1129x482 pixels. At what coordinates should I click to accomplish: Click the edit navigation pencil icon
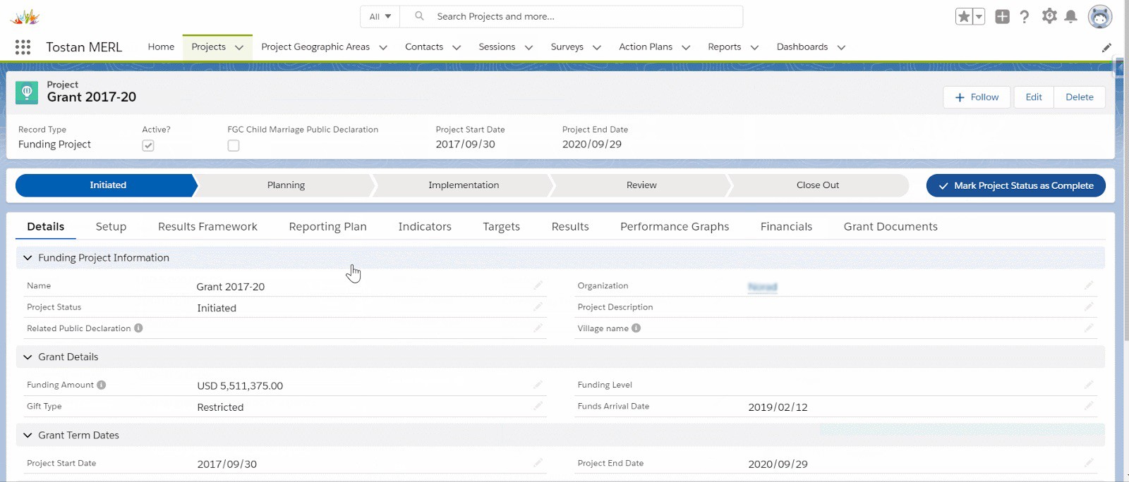click(x=1106, y=47)
